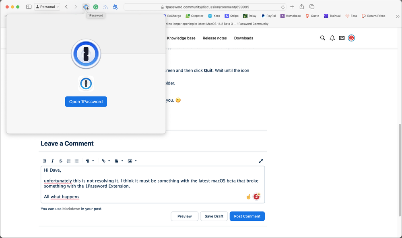Viewport: 402px width, 238px height.
Task: Click the Grammarly extension icon in toolbar
Action: [95, 7]
